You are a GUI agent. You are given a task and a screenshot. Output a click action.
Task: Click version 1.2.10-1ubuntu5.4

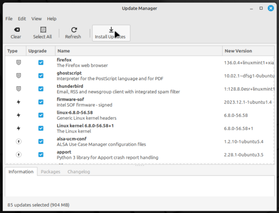pos(244,142)
